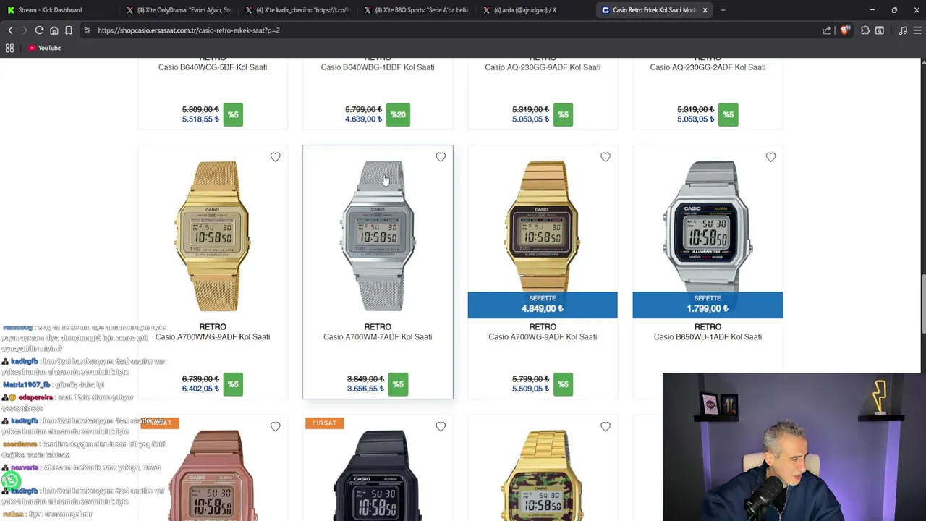The height and width of the screenshot is (521, 926).
Task: Switch to arda (@ajrudgao) X tab
Action: [535, 10]
